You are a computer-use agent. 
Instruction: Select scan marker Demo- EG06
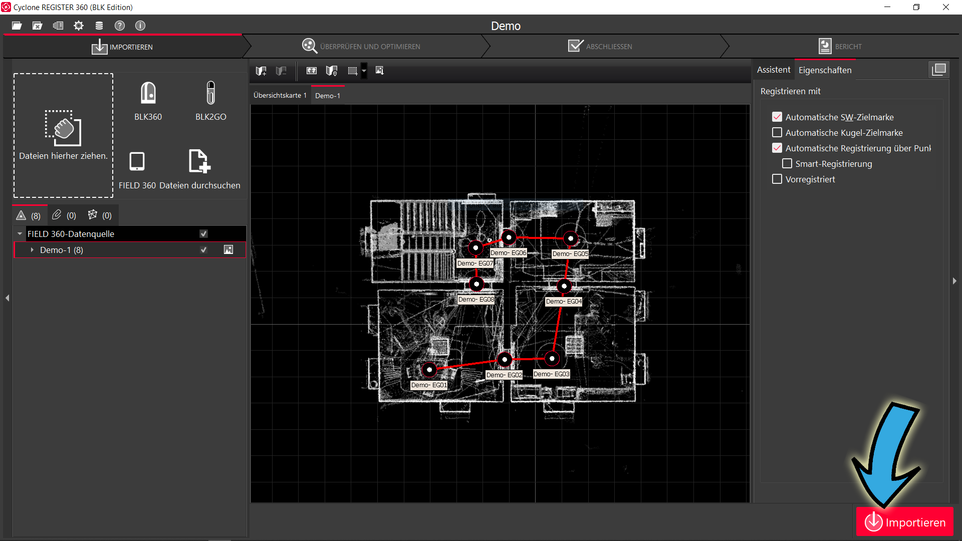(x=509, y=237)
